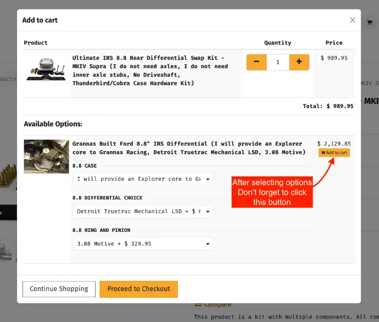Click Continue Shopping

pos(59,289)
